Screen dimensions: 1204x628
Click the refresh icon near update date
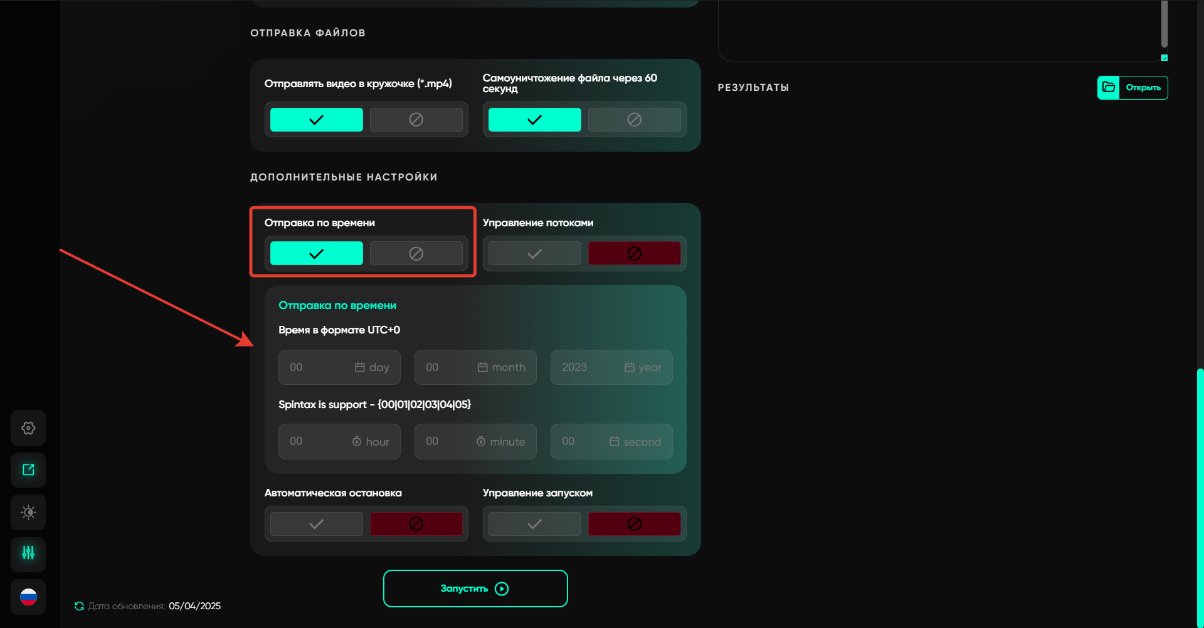click(x=79, y=606)
